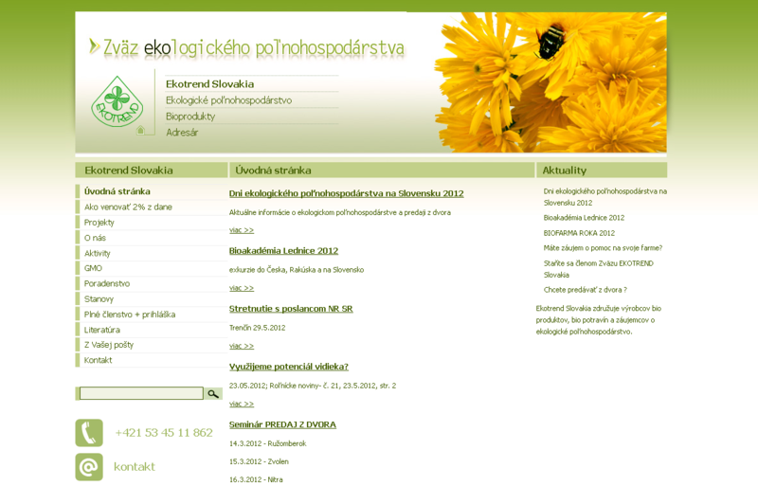Click phone number +421 53 45 11 862
Viewport: 758px width, 486px height.
click(164, 433)
